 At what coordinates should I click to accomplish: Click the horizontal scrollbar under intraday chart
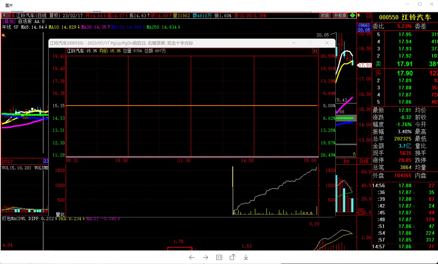pyautogui.click(x=192, y=157)
